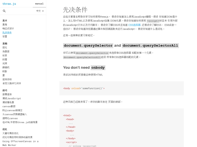Open the 优化对象的同时保持动画效果 entry

tap(18, 137)
